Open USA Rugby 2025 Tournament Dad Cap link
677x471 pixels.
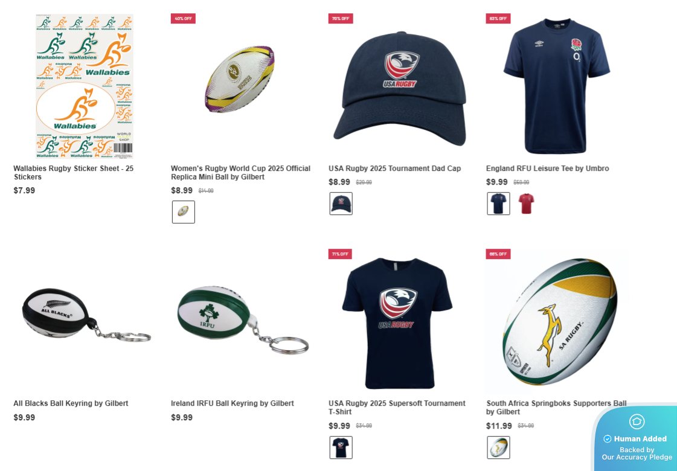[394, 168]
